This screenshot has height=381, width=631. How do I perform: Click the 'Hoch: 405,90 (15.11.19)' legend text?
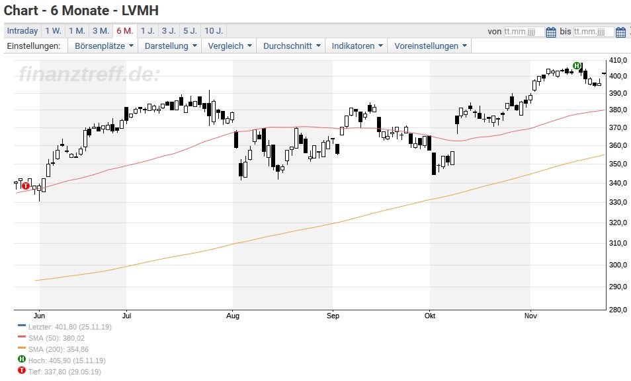coord(67,361)
